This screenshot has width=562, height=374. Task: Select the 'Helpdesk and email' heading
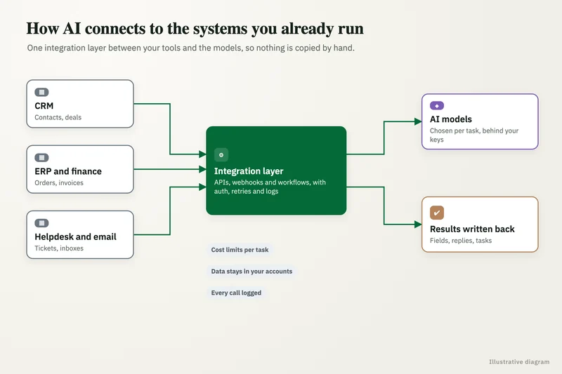pyautogui.click(x=76, y=237)
